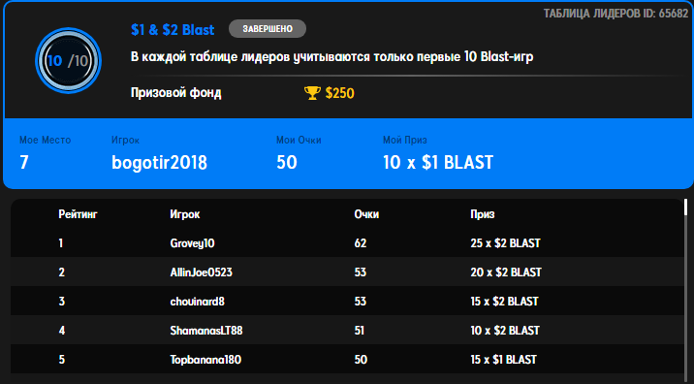The height and width of the screenshot is (384, 694).
Task: Sort by the Рейтинг column header
Action: point(78,214)
